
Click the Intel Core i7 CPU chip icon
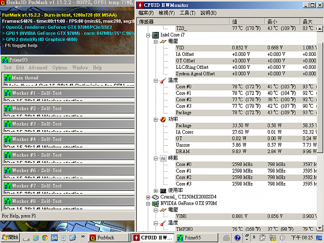coord(155,35)
